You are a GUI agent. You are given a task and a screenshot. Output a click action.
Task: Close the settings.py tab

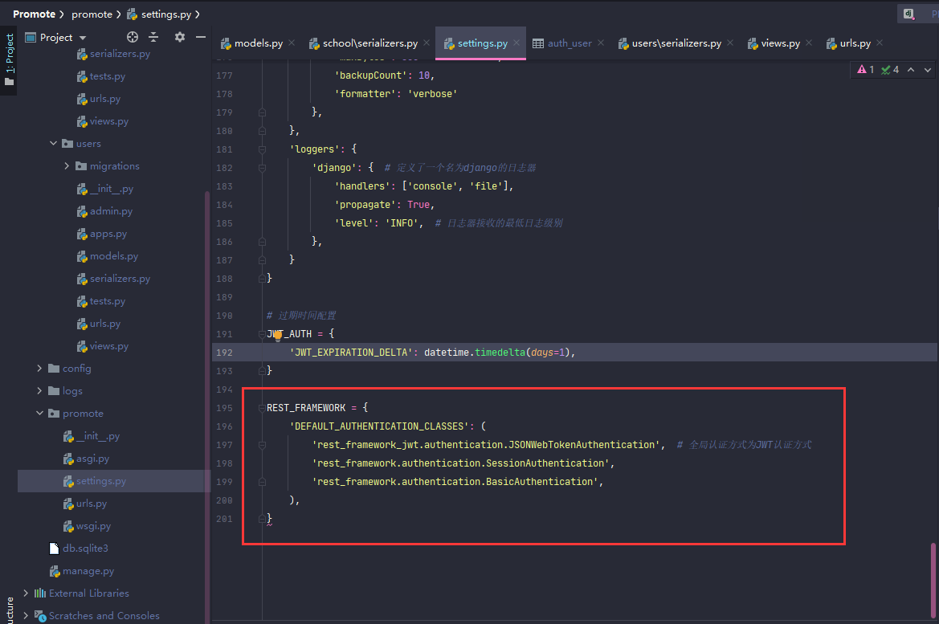516,43
